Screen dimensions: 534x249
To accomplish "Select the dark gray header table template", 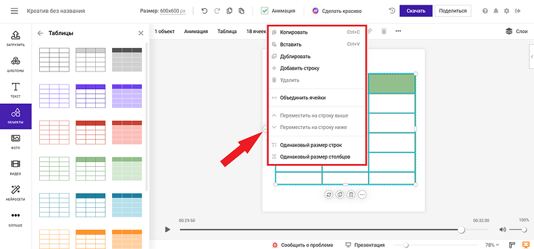I will [x=127, y=59].
